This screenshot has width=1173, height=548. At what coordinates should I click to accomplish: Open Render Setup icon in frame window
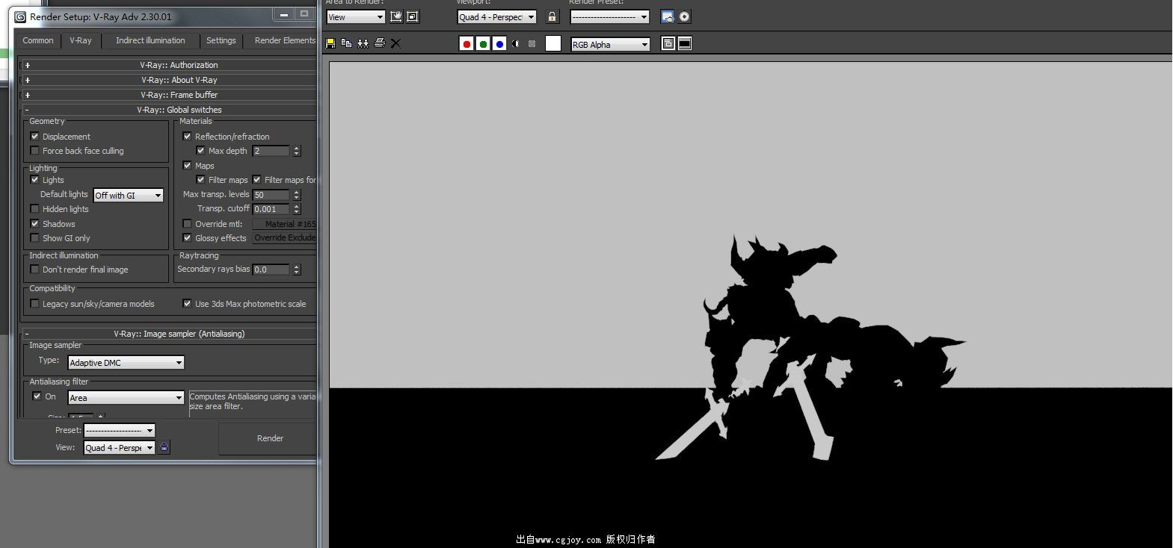(x=668, y=16)
